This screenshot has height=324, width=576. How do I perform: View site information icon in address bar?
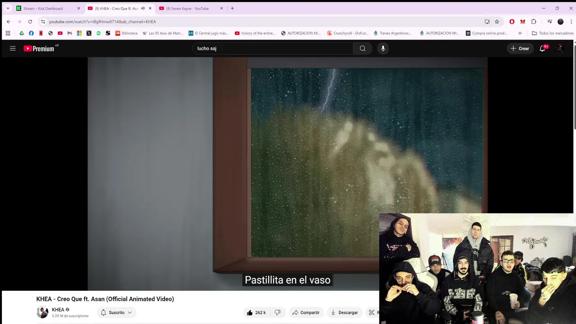(x=43, y=22)
